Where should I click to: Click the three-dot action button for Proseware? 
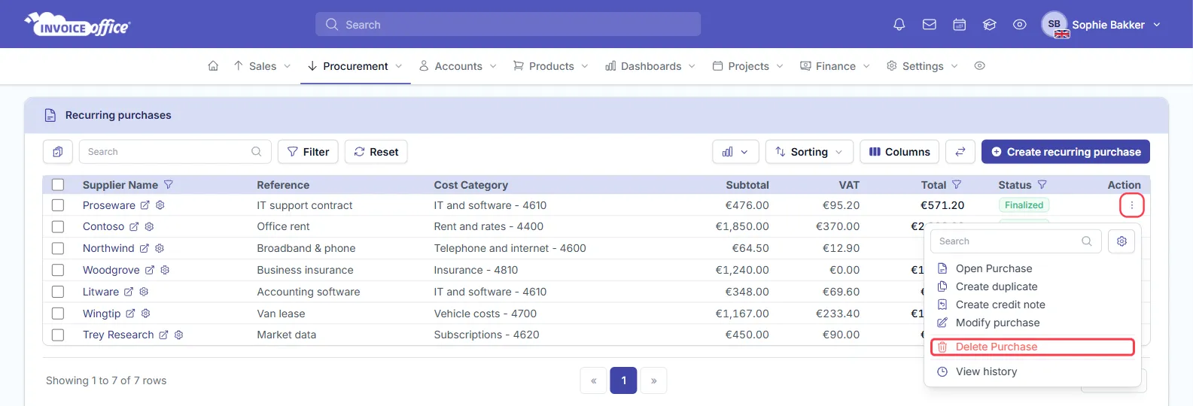pos(1131,205)
